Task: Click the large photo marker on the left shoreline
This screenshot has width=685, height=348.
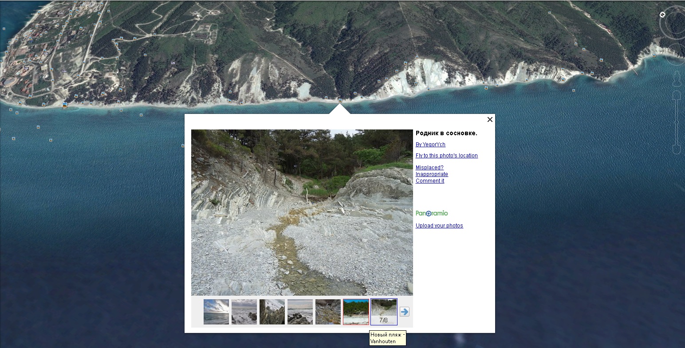Action: (65, 105)
